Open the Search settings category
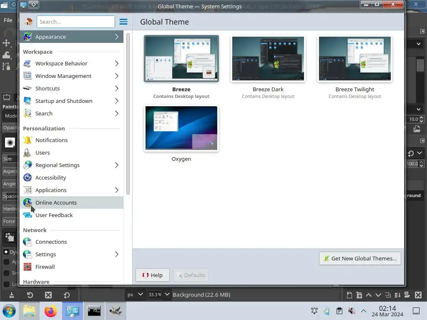The width and height of the screenshot is (427, 320). coord(72,113)
